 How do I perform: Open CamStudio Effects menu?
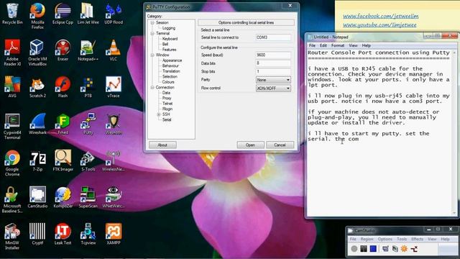pos(417,239)
